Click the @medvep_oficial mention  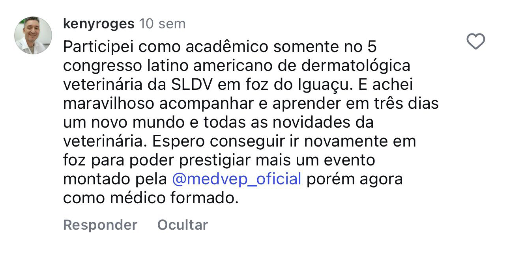pos(237,179)
